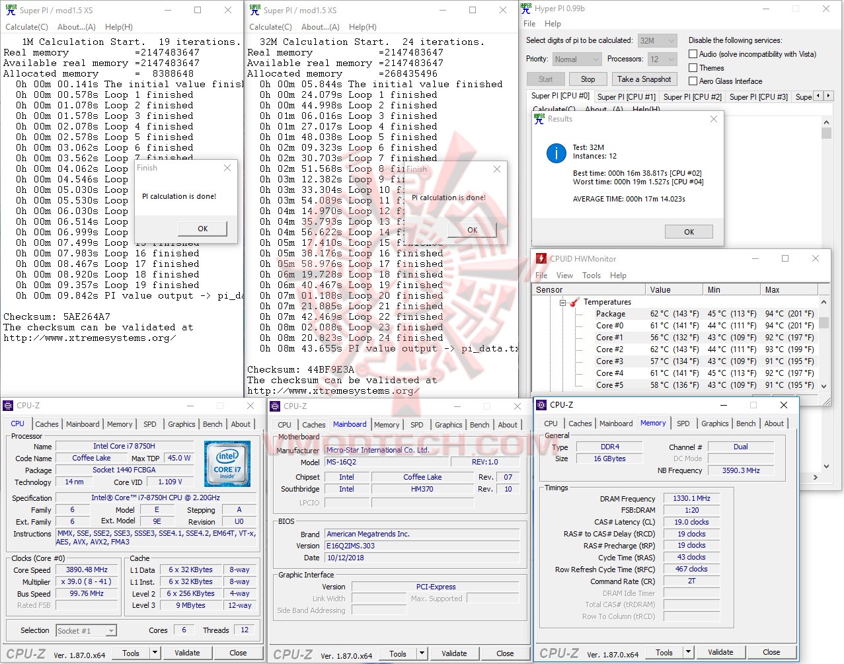Open About...(A) menu in first Super PI
844x664 pixels.
point(77,27)
